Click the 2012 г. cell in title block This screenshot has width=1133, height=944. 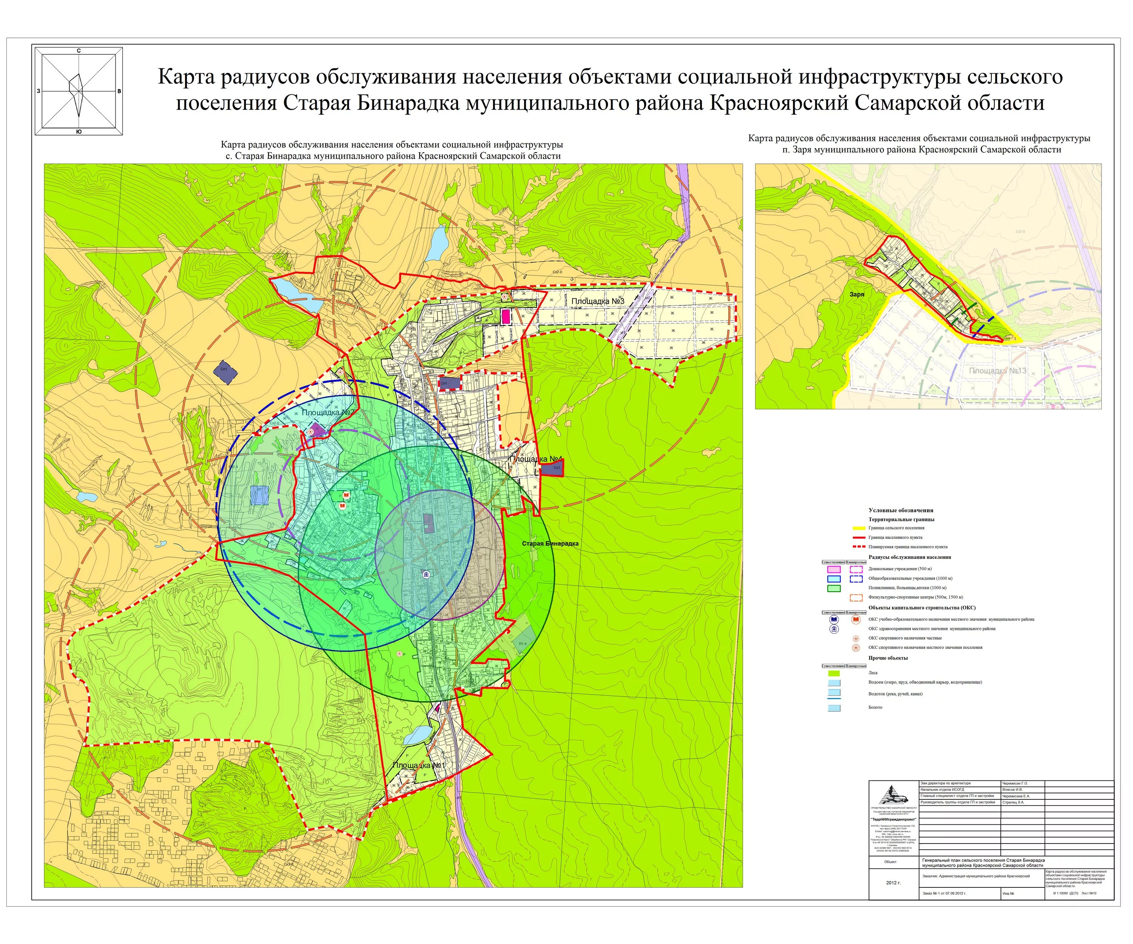click(x=893, y=883)
